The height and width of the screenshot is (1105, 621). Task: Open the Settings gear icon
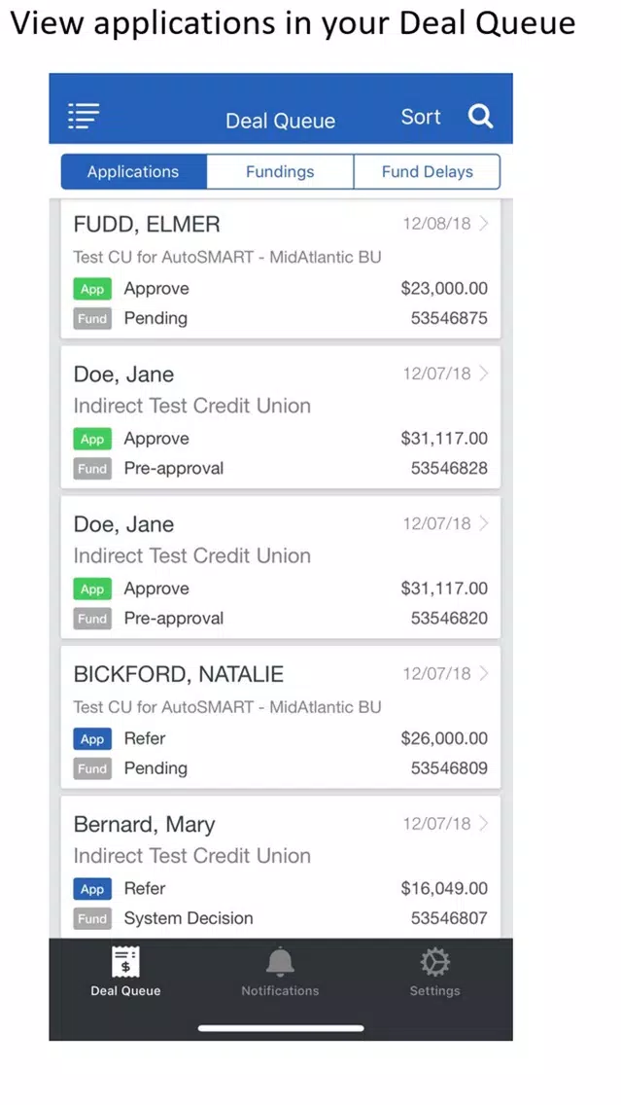(434, 962)
